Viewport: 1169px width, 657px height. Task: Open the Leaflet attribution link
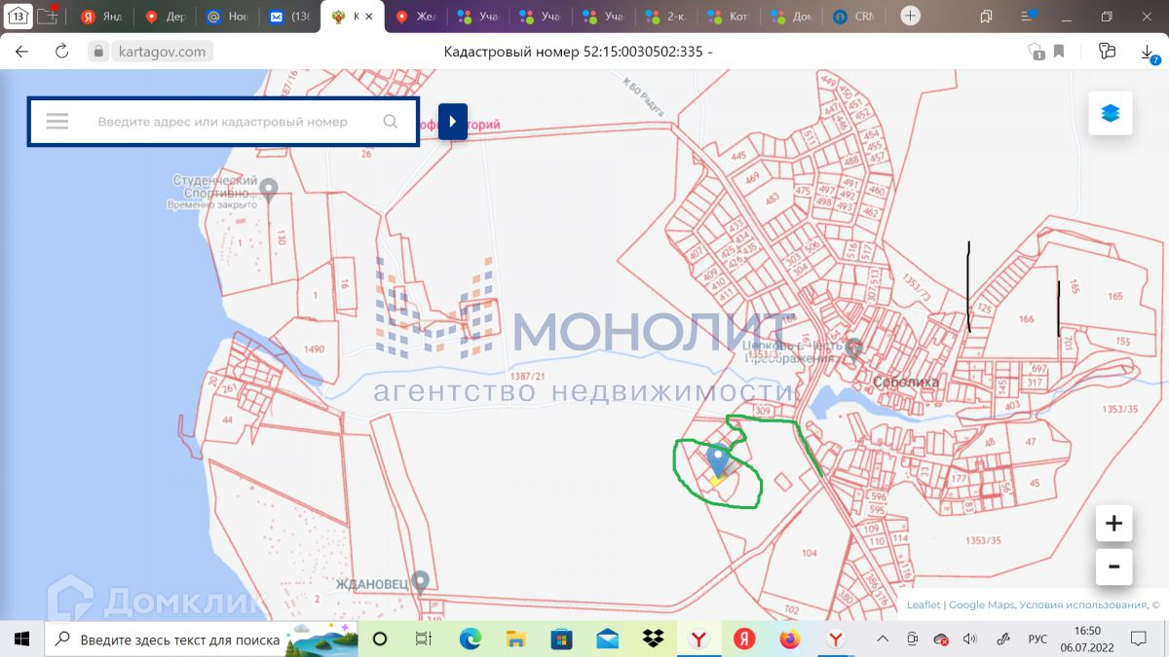click(924, 604)
